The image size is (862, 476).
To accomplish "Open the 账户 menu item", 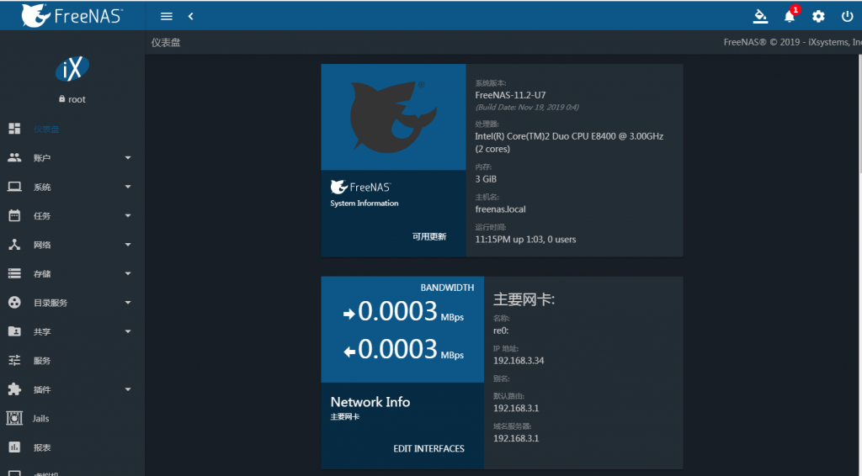I will pos(72,158).
